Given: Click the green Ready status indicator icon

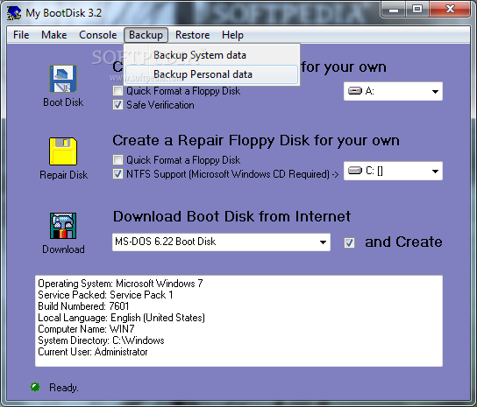Looking at the screenshot, I should pyautogui.click(x=35, y=387).
